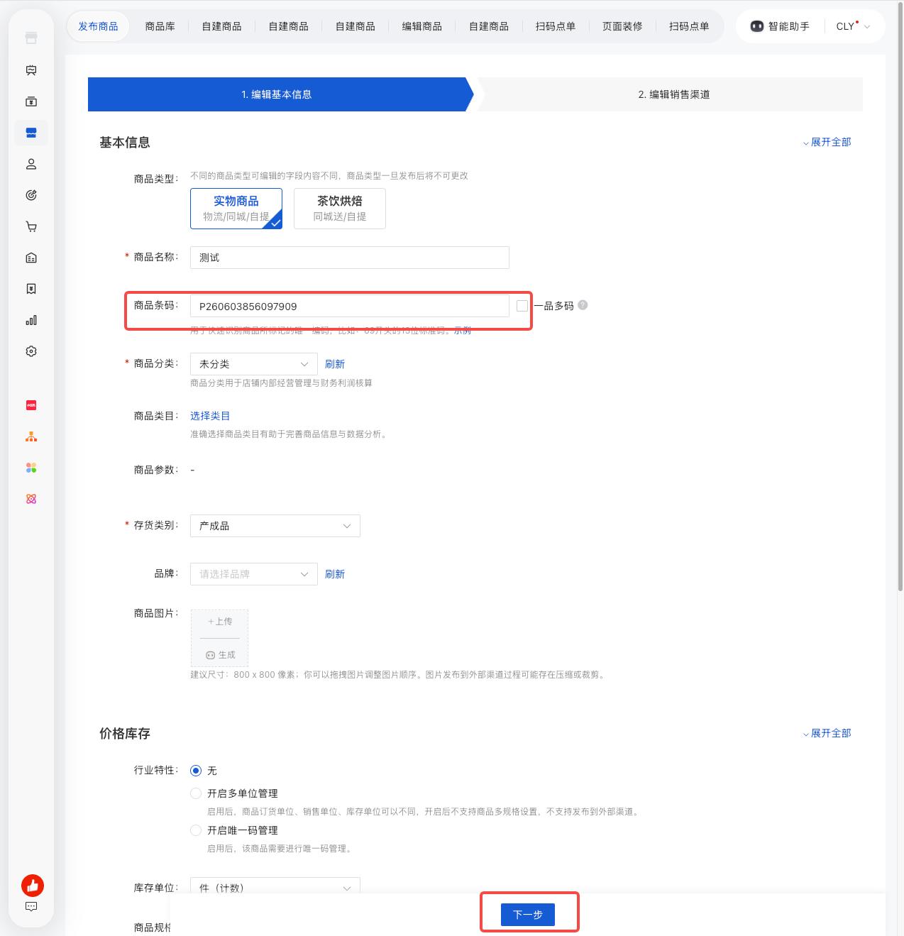
Task: Open the 请选择品牌 brand dropdown
Action: (x=254, y=574)
